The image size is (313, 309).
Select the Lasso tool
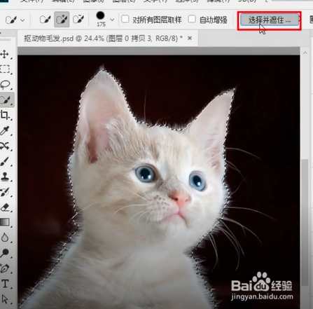click(x=5, y=85)
